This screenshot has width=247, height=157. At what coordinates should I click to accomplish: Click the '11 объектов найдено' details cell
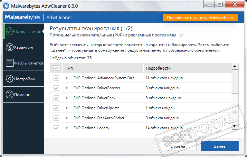(x=164, y=78)
